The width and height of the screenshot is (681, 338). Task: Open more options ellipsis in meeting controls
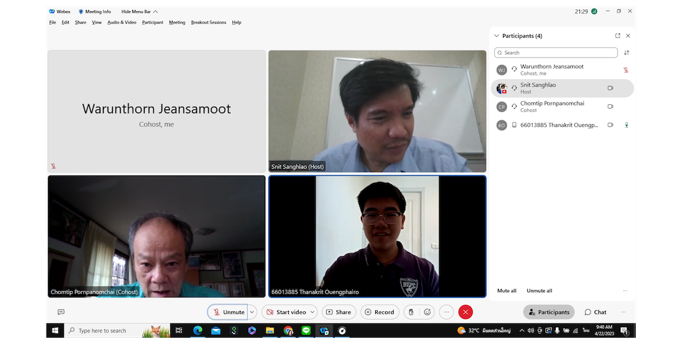click(x=447, y=312)
